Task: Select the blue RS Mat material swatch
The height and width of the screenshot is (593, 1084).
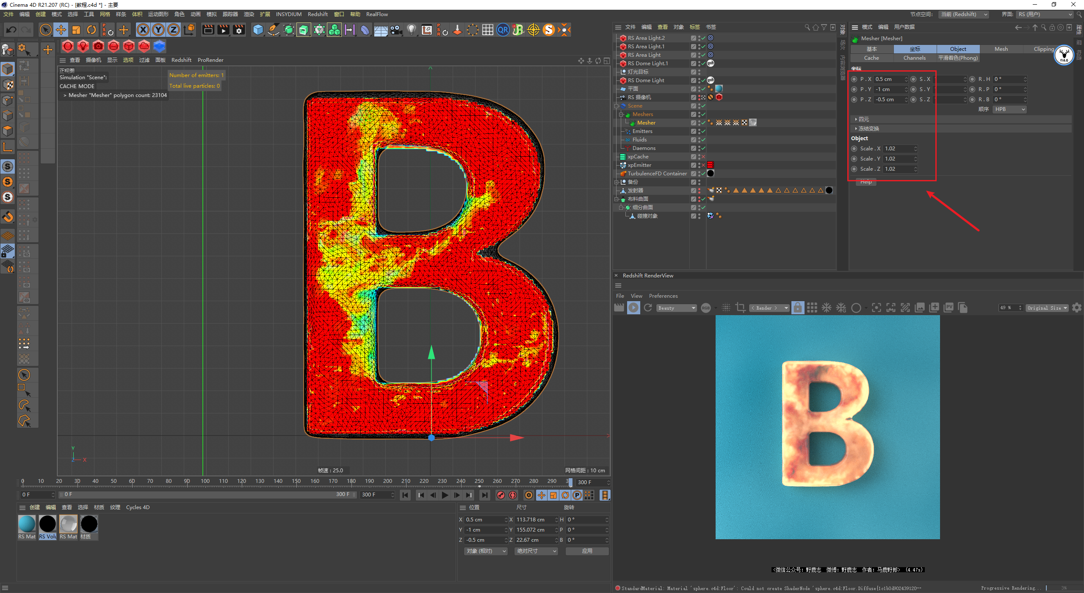Action: coord(27,524)
